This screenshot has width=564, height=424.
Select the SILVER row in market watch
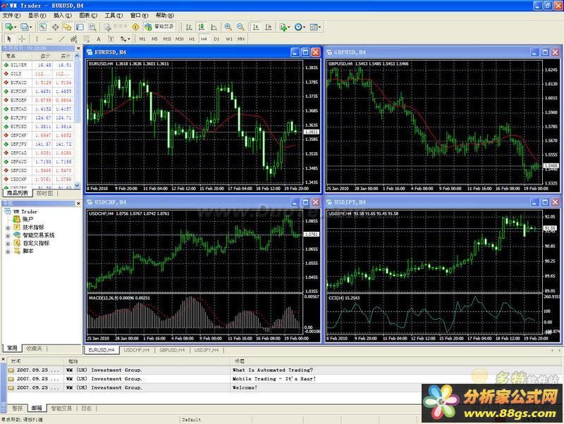coord(38,65)
